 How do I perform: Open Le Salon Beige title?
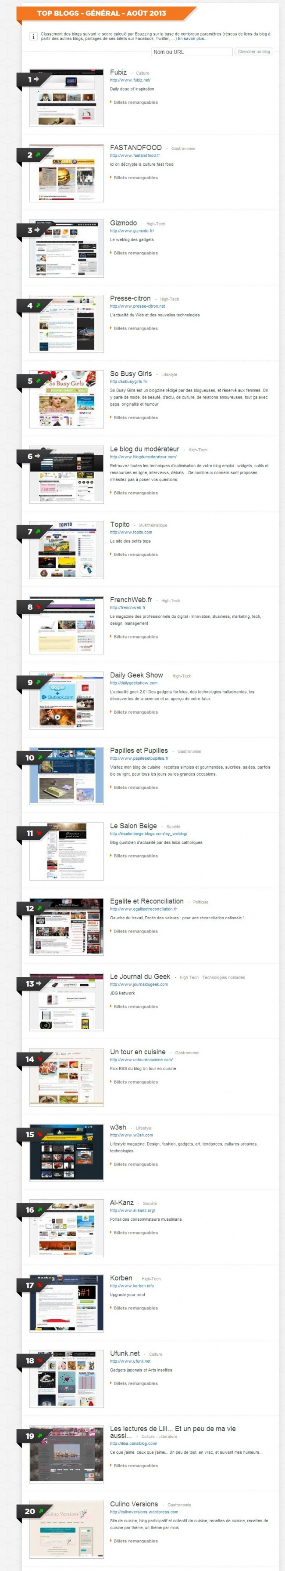133,826
